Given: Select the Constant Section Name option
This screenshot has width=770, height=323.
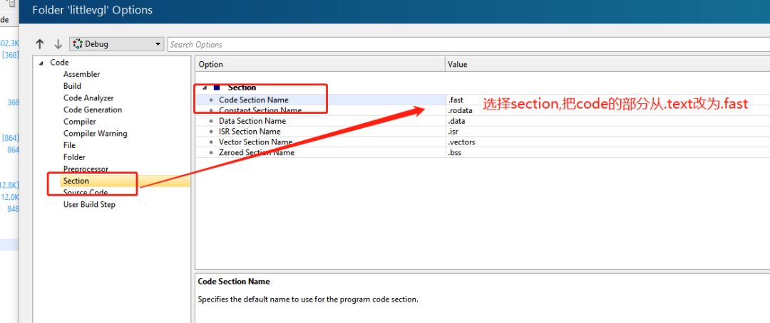Looking at the screenshot, I should coord(260,110).
